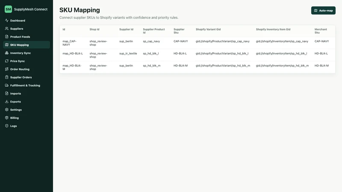342x192 pixels.
Task: Select the map_HD-BLK-L id cell
Action: pos(73,53)
